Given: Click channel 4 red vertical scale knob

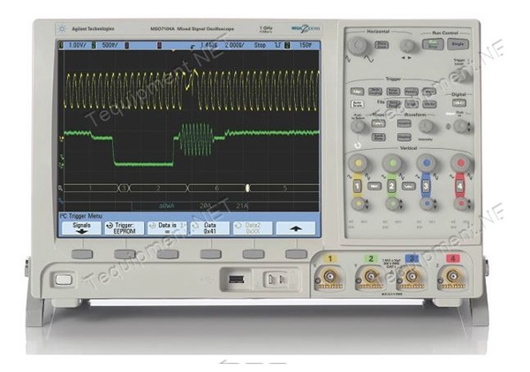Looking at the screenshot, I should point(460,163).
